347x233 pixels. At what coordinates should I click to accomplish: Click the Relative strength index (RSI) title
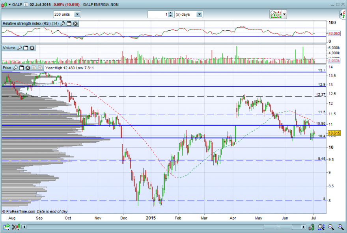30,23
